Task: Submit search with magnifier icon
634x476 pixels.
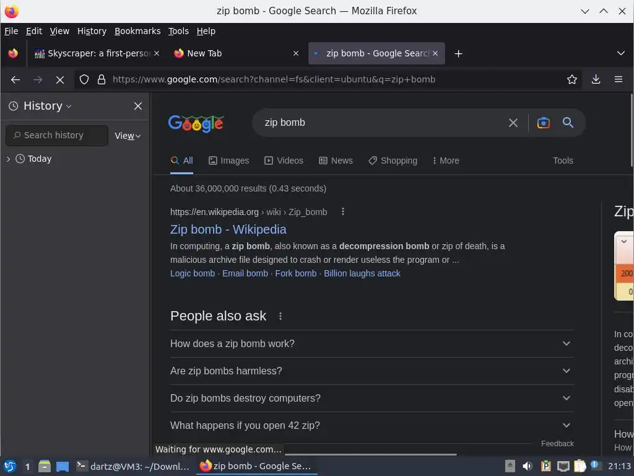Action: click(x=568, y=123)
